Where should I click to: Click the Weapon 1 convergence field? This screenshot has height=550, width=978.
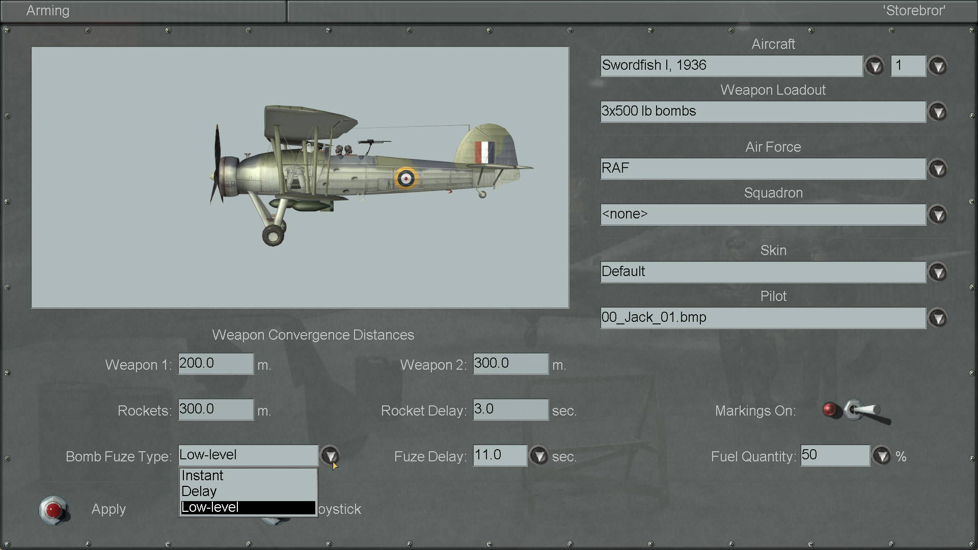pyautogui.click(x=215, y=364)
